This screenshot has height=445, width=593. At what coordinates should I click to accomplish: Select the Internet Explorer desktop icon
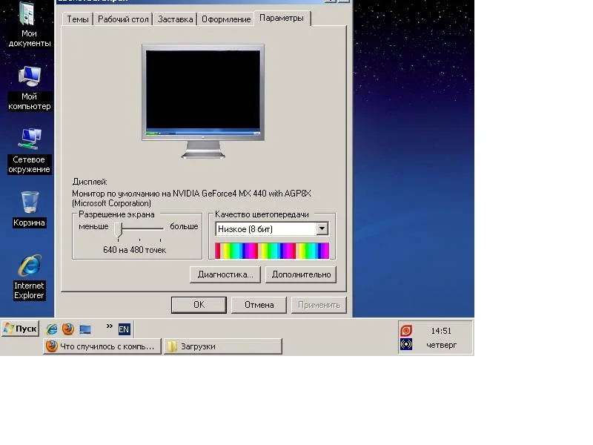tap(29, 277)
